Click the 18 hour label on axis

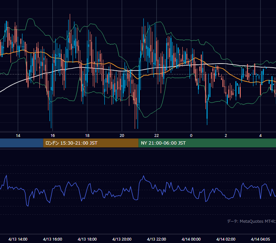point(87,136)
